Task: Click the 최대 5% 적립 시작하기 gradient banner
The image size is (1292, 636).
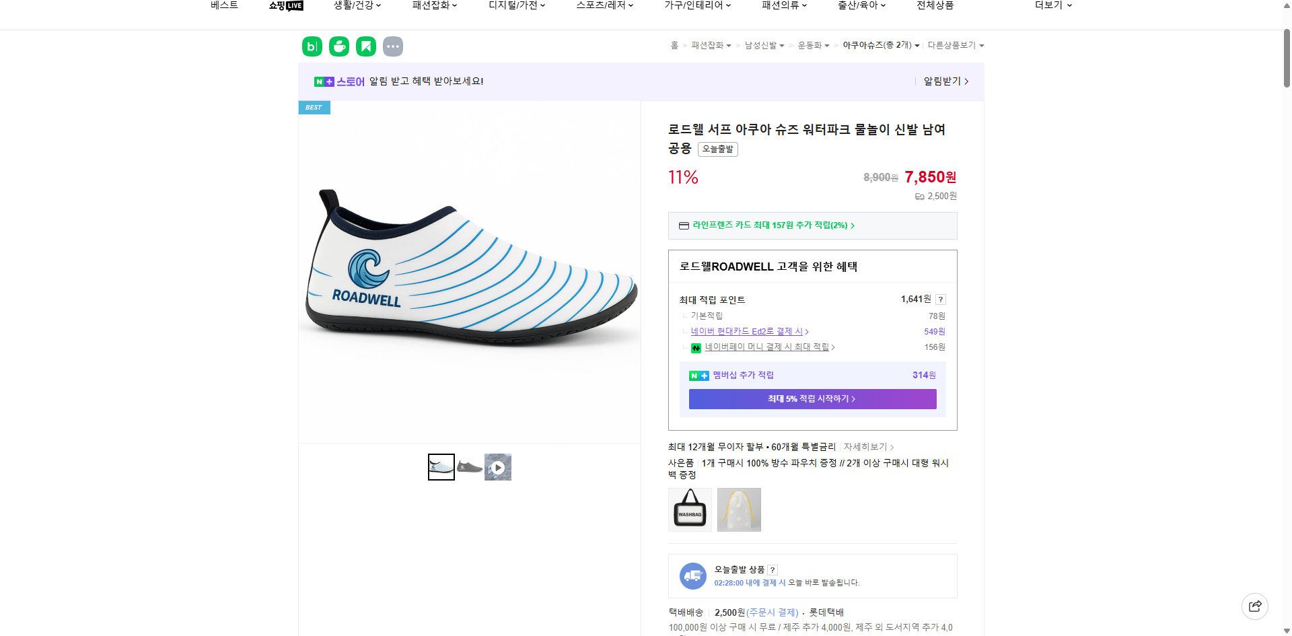Action: coord(812,398)
